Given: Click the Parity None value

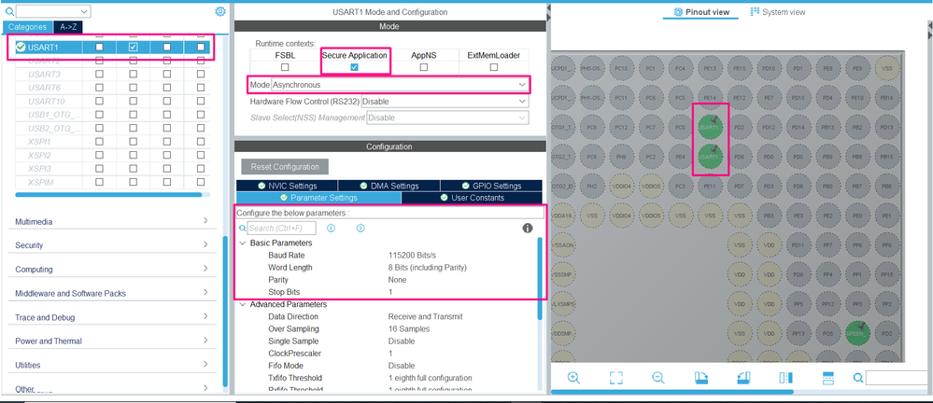Looking at the screenshot, I should (x=398, y=279).
